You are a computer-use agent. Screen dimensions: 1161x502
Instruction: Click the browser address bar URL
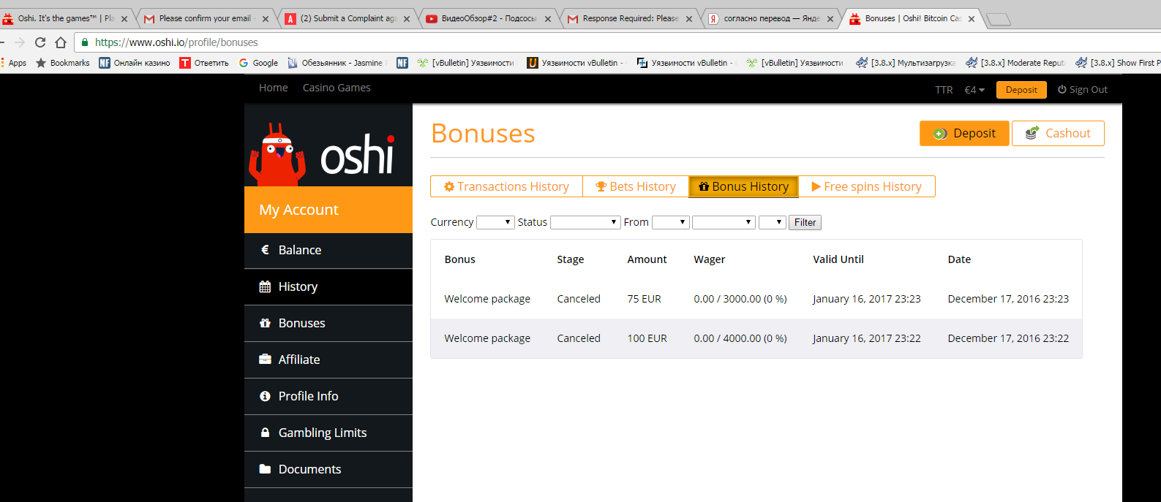coord(176,42)
